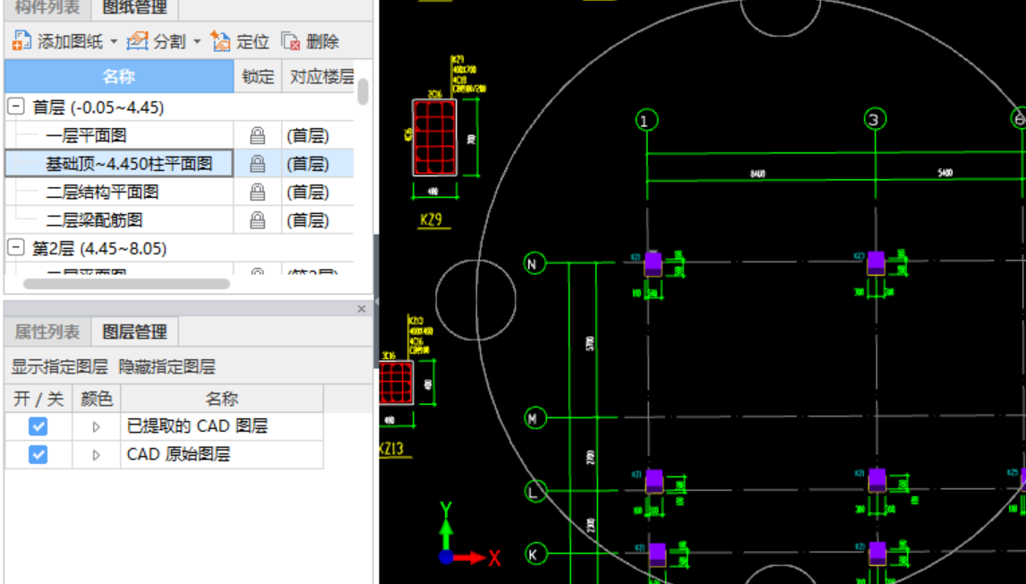
Task: Open the 添加图纸 dropdown arrow
Action: click(x=113, y=42)
